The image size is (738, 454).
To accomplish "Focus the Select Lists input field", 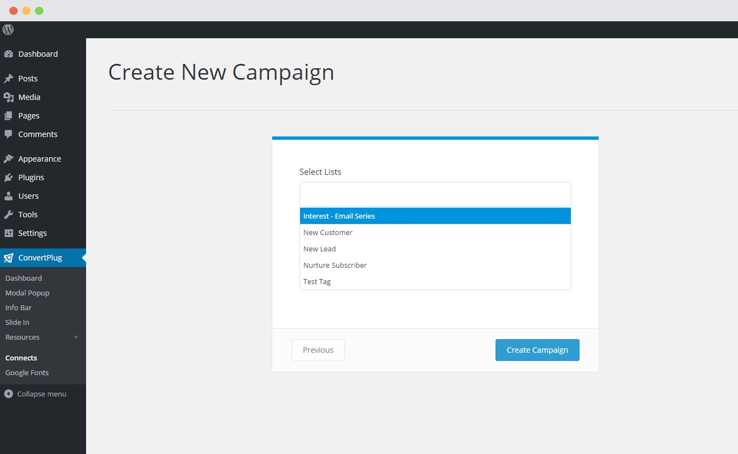I will (435, 194).
